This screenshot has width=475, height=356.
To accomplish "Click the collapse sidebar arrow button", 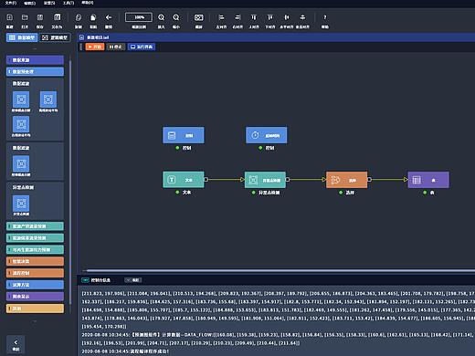I will pyautogui.click(x=16, y=345).
